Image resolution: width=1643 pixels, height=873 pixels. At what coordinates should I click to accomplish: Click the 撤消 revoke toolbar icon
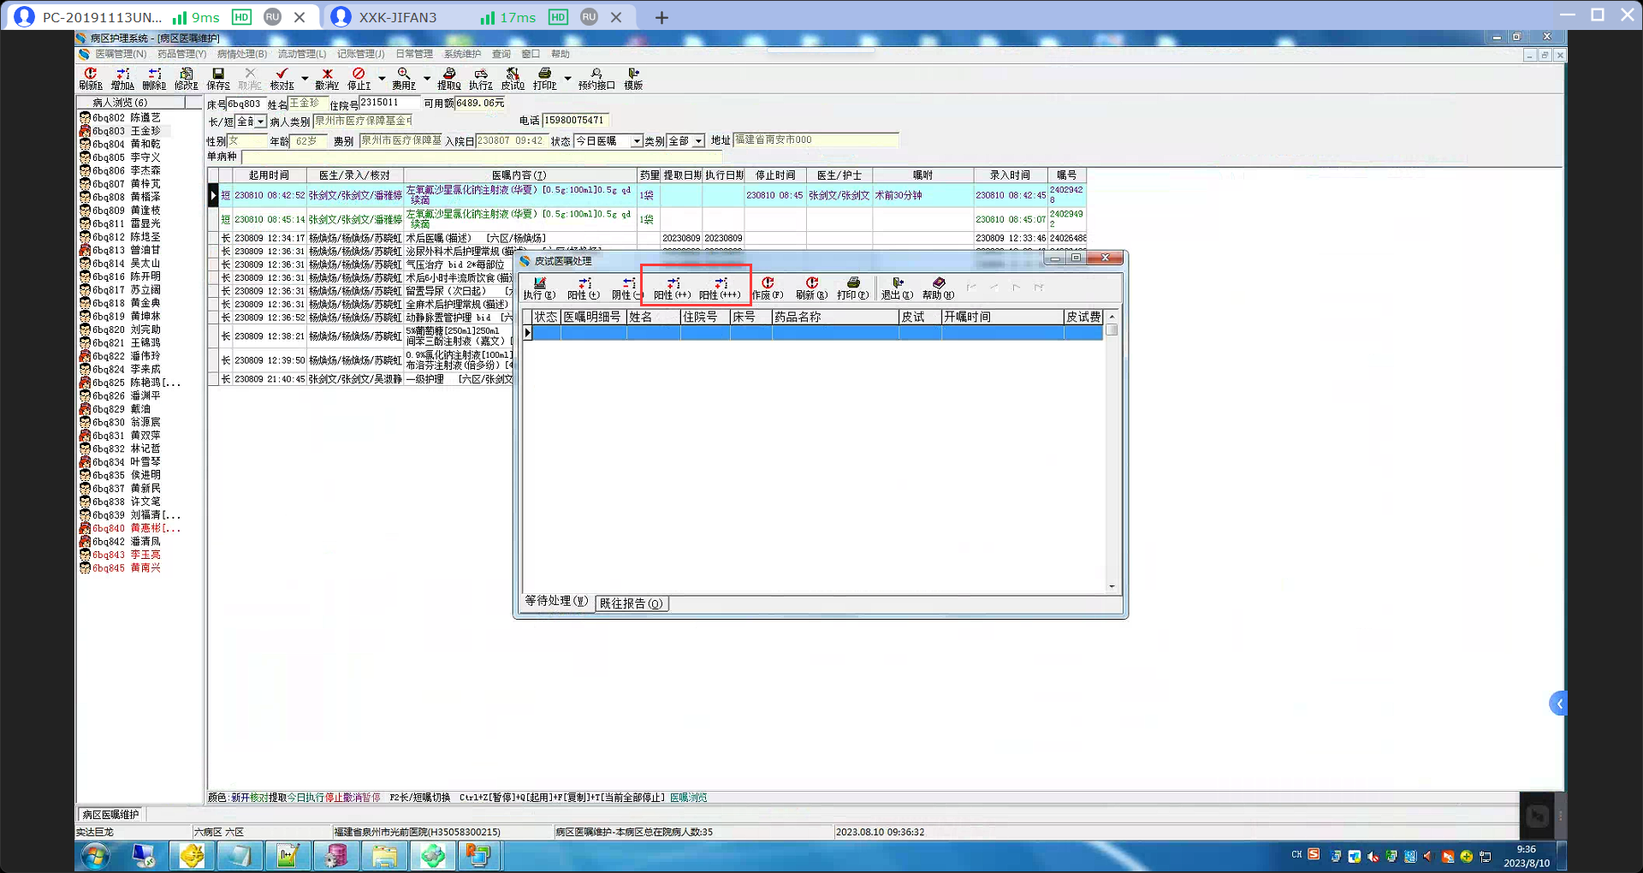(x=327, y=79)
